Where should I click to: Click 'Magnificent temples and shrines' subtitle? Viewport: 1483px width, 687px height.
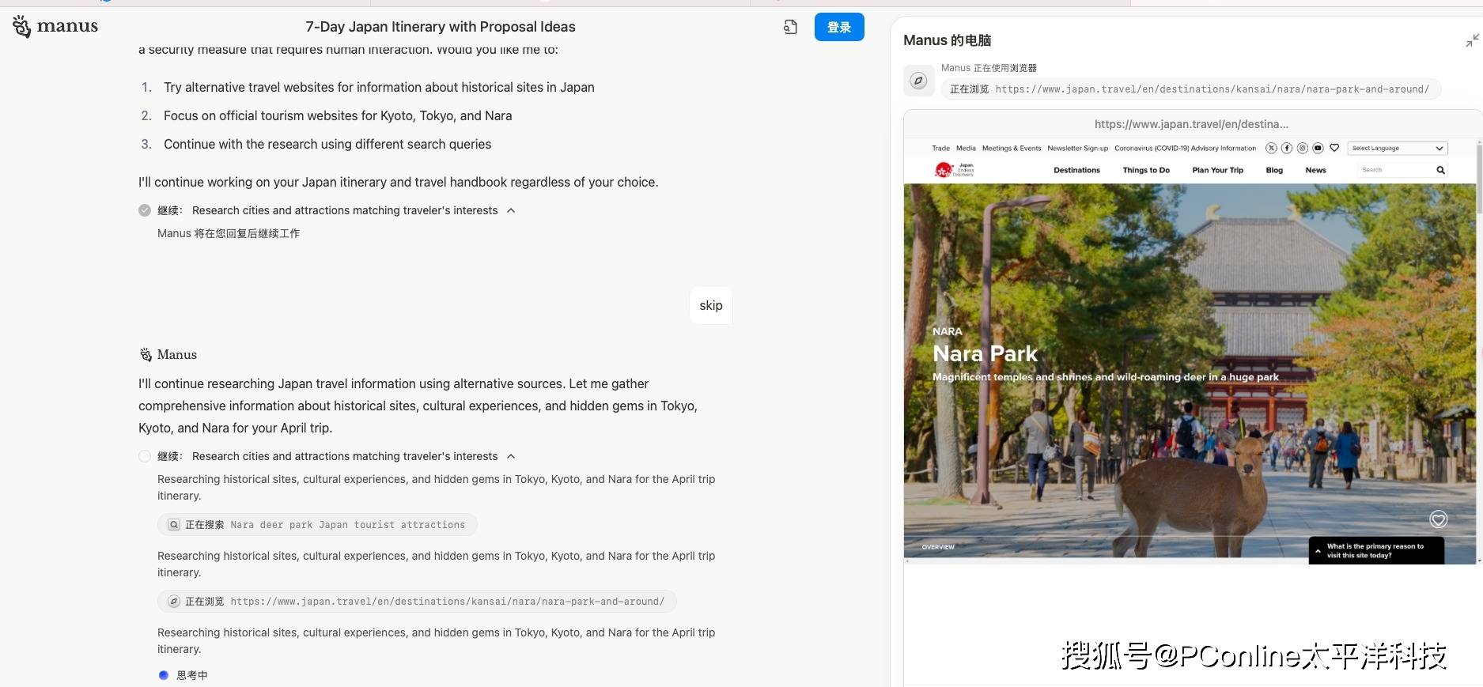pyautogui.click(x=1106, y=377)
